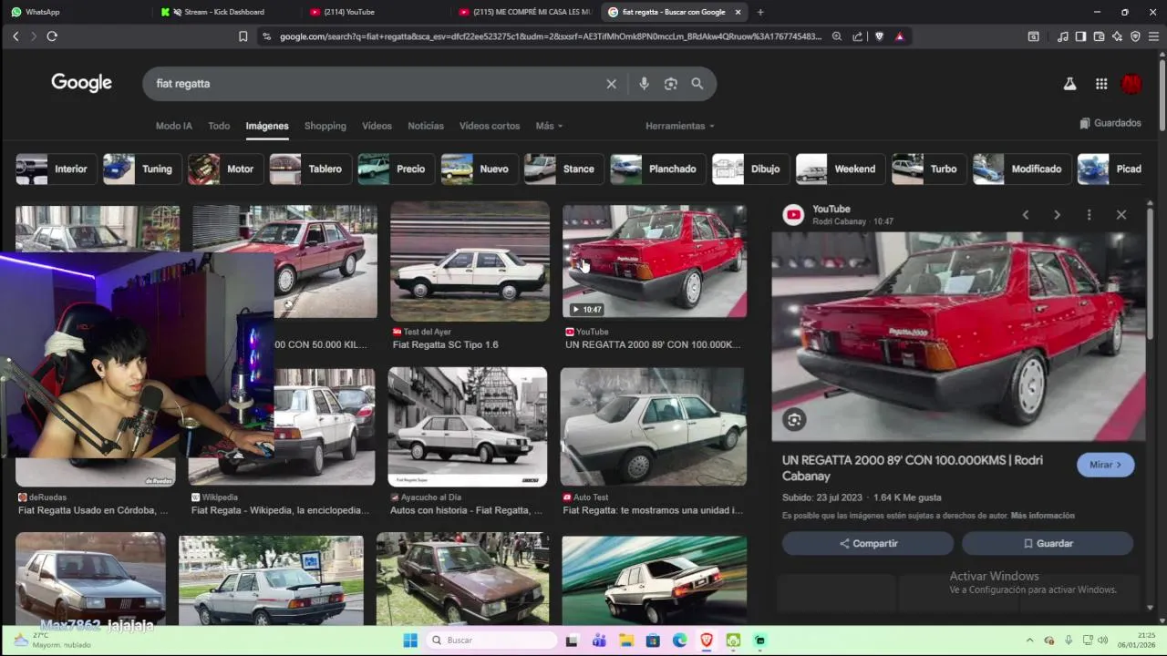Open Microsoft Edge from the taskbar
This screenshot has width=1167, height=656.
680,641
